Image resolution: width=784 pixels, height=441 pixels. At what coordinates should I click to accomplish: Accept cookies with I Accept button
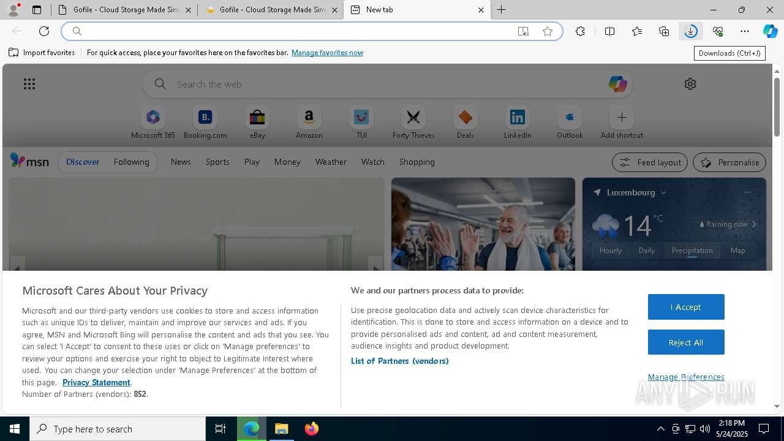pos(686,307)
